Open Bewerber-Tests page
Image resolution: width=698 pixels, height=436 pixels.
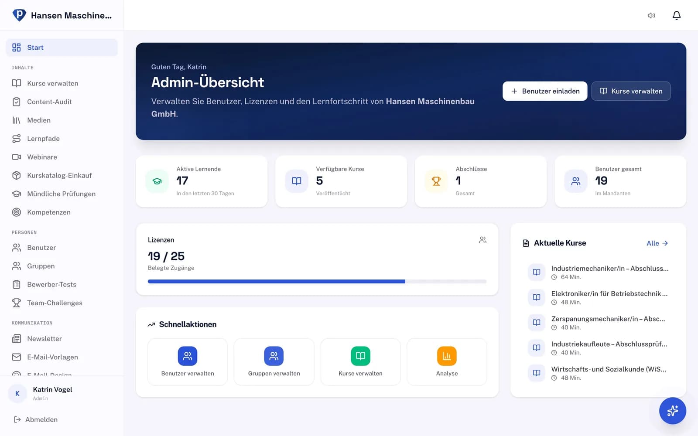click(x=62, y=284)
